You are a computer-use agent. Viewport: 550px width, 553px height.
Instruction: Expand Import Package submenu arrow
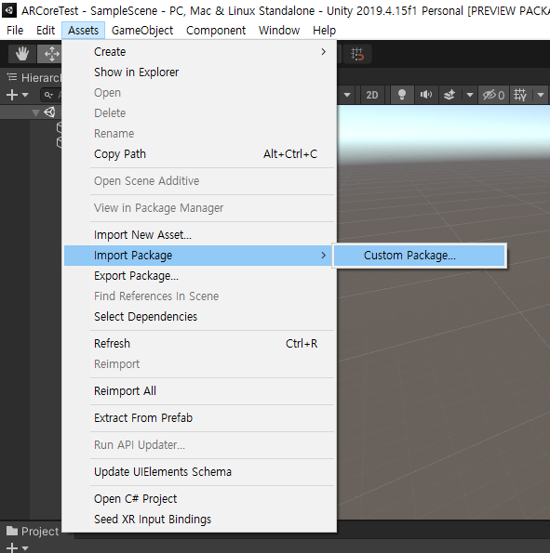point(323,256)
